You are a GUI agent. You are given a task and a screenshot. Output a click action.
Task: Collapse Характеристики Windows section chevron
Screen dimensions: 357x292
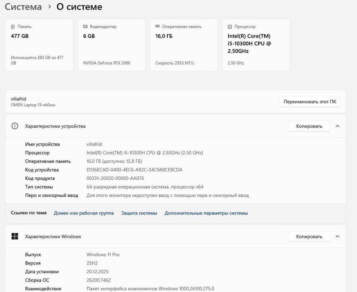point(338,237)
